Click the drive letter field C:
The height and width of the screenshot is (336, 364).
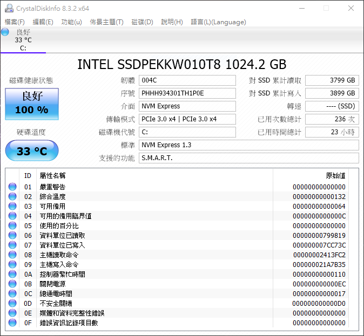187,132
